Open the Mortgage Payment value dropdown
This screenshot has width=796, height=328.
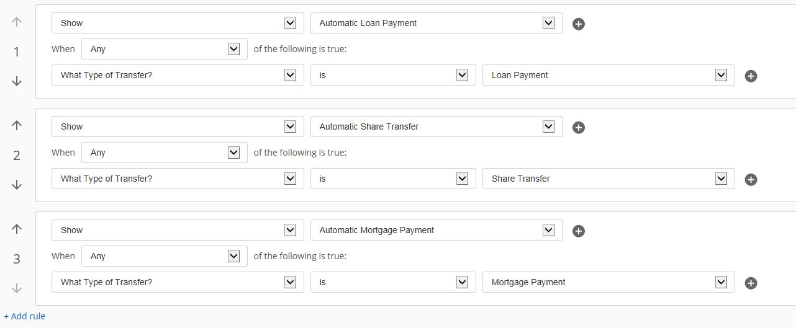(608, 282)
